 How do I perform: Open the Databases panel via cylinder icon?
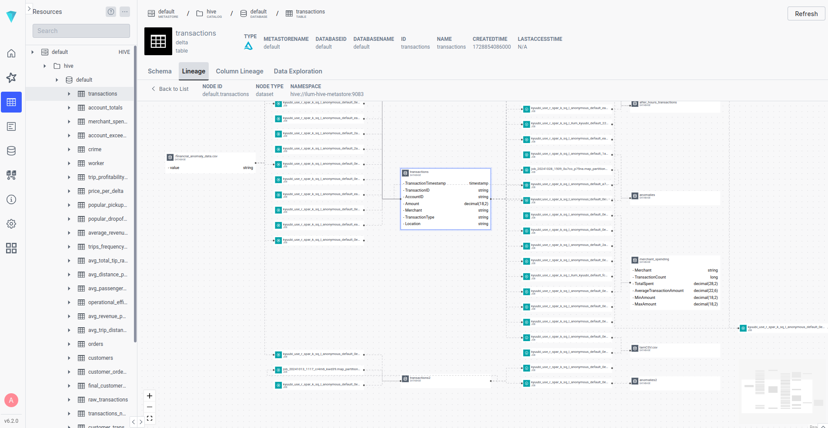click(x=11, y=151)
